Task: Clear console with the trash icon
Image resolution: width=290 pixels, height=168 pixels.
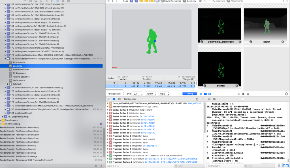Action: 279,166
